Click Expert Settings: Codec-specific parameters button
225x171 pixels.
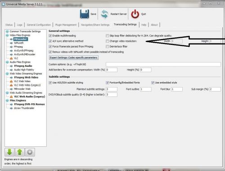(74, 57)
